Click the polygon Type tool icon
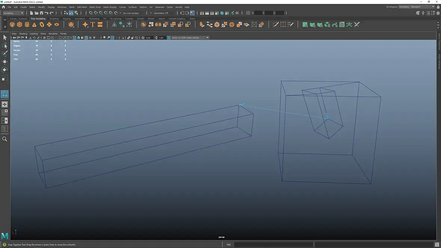This screenshot has width=441, height=248. (93, 25)
